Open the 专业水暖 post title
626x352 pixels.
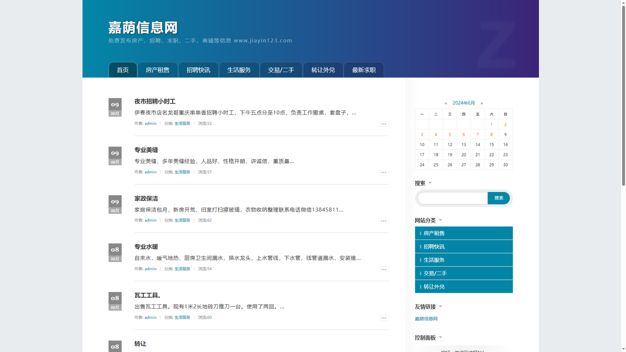146,247
